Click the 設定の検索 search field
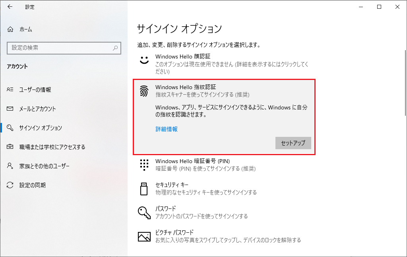The width and height of the screenshot is (407, 257). coord(60,48)
